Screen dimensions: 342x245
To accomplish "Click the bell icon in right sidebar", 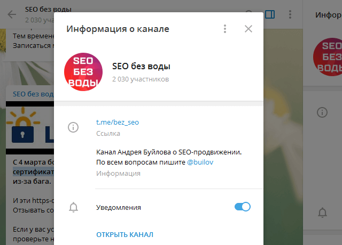I will 322,213.
